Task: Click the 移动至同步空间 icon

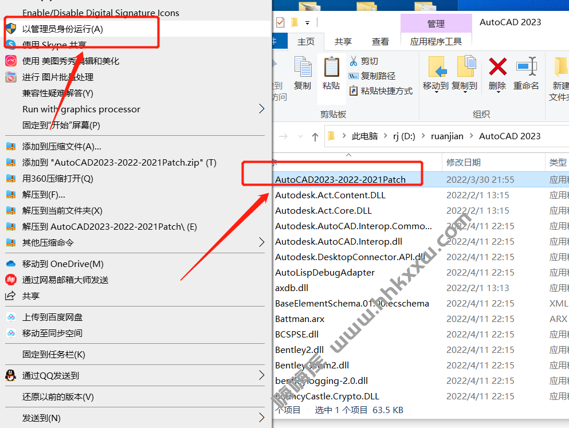Action: click(x=11, y=333)
